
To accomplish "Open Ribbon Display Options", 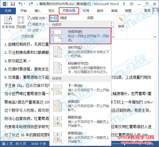I will click(131, 4).
